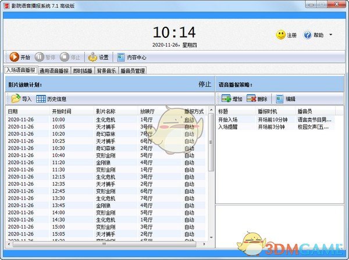The image size is (349, 260).
Task: Click the horizontal scrollbar thumb under schedule
Action: [104, 244]
